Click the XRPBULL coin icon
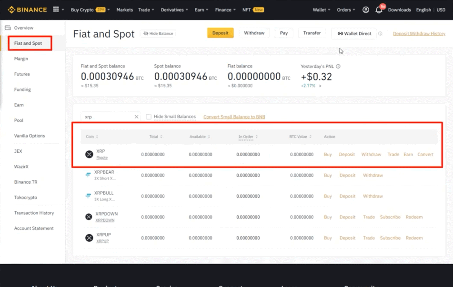The width and height of the screenshot is (453, 287). (x=88, y=196)
